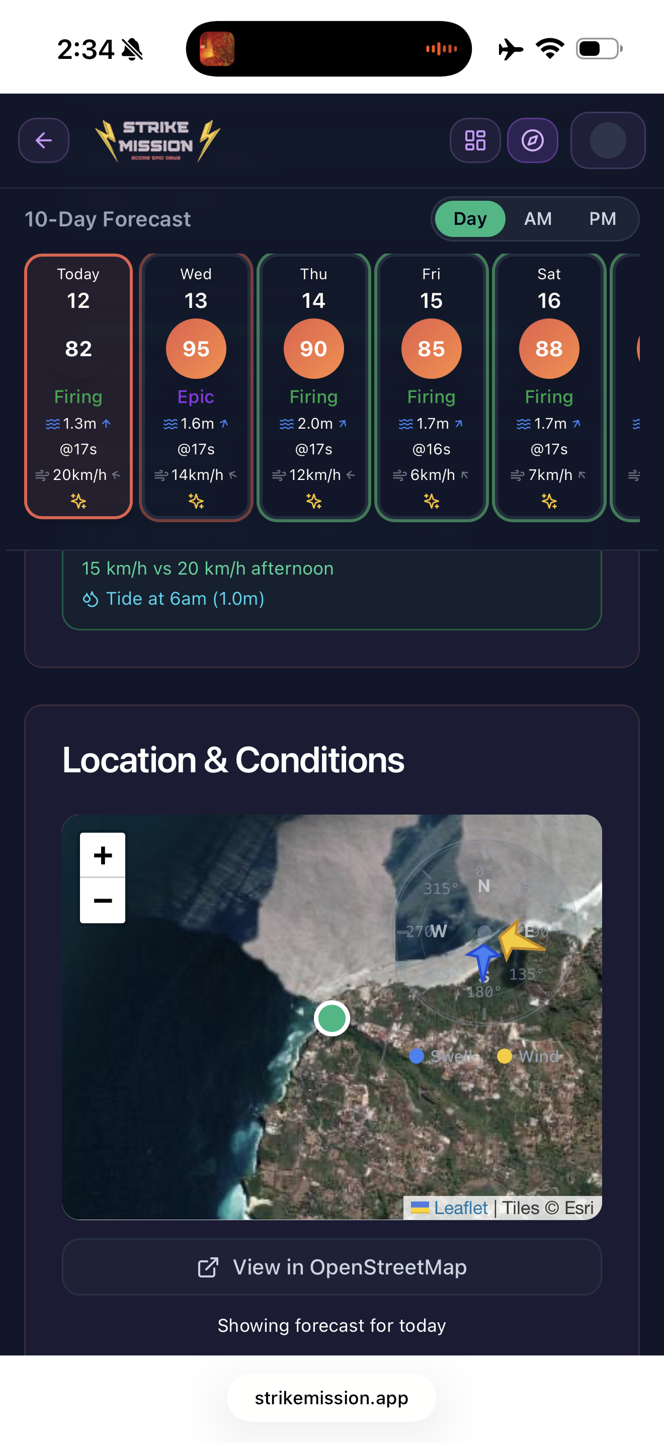Tap sparkle icon on Sat card

click(549, 501)
